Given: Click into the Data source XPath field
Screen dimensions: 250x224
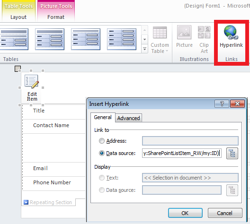Looking at the screenshot, I should [x=181, y=153].
